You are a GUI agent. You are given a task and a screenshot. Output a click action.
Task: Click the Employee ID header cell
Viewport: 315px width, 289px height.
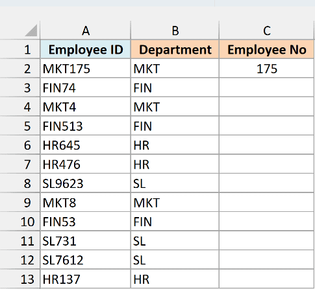pyautogui.click(x=86, y=49)
